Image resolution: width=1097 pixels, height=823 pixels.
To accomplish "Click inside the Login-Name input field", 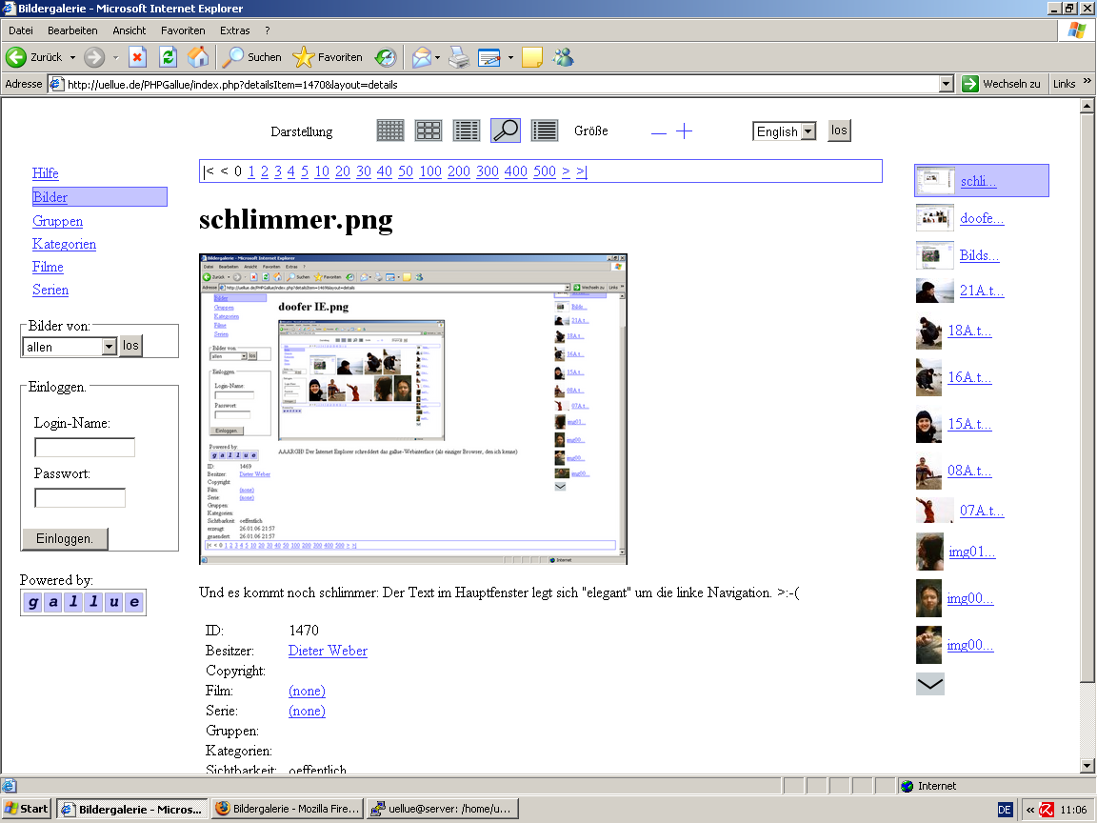I will [85, 448].
